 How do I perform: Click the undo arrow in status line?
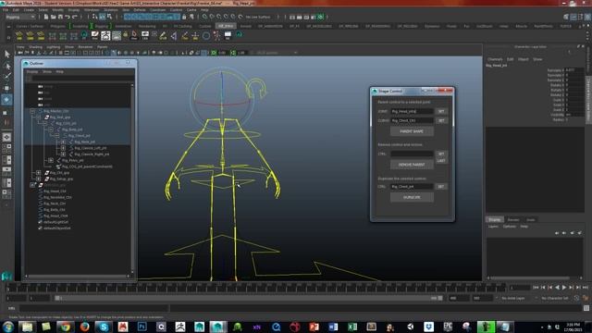[x=68, y=17]
